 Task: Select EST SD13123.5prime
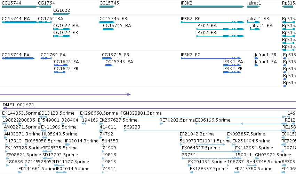(43, 117)
